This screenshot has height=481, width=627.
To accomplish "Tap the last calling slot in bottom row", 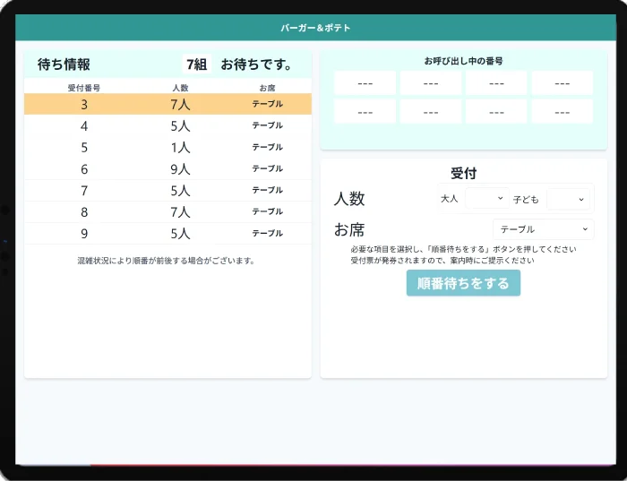I will point(562,112).
